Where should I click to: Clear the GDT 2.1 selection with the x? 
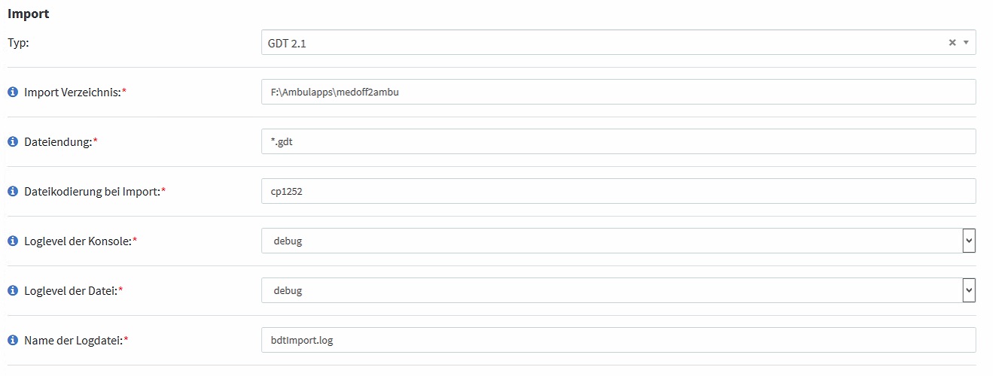click(x=952, y=43)
